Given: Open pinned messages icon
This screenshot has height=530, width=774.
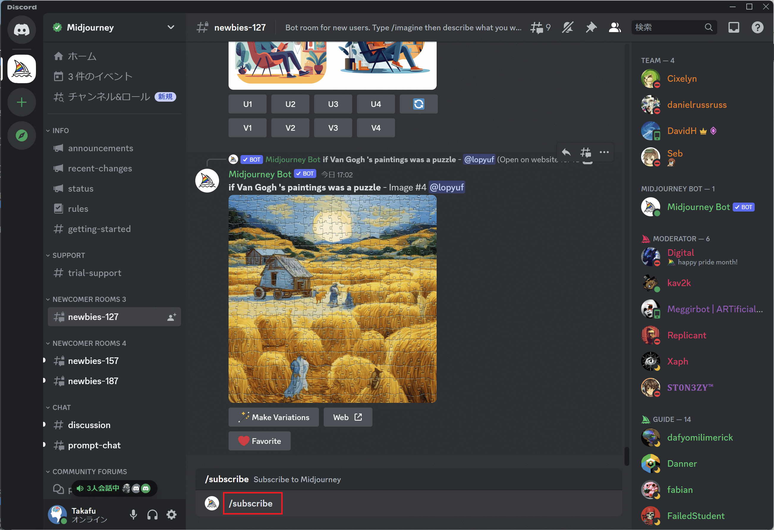Looking at the screenshot, I should point(591,28).
